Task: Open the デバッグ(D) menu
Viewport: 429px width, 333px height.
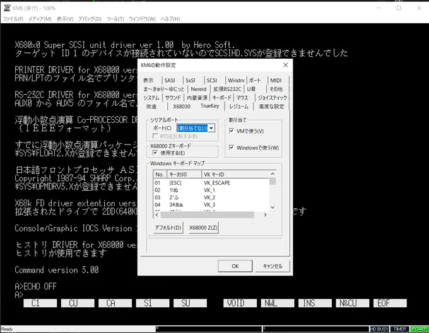Action: click(x=90, y=19)
